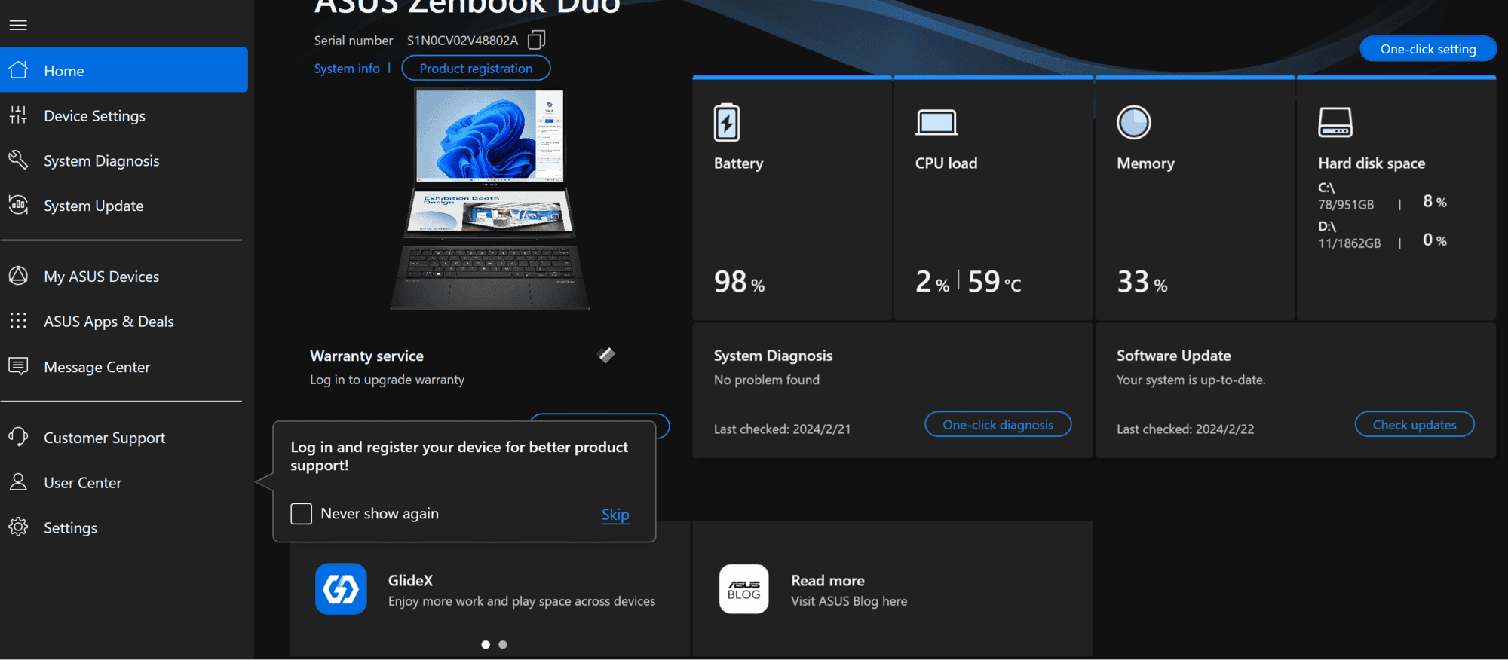The width and height of the screenshot is (1508, 660).
Task: Open Read more ASUS Blog card
Action: 849,590
